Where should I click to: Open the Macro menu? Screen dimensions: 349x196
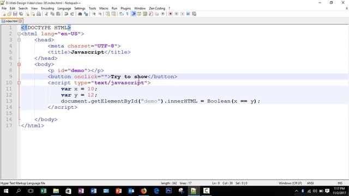104,9
